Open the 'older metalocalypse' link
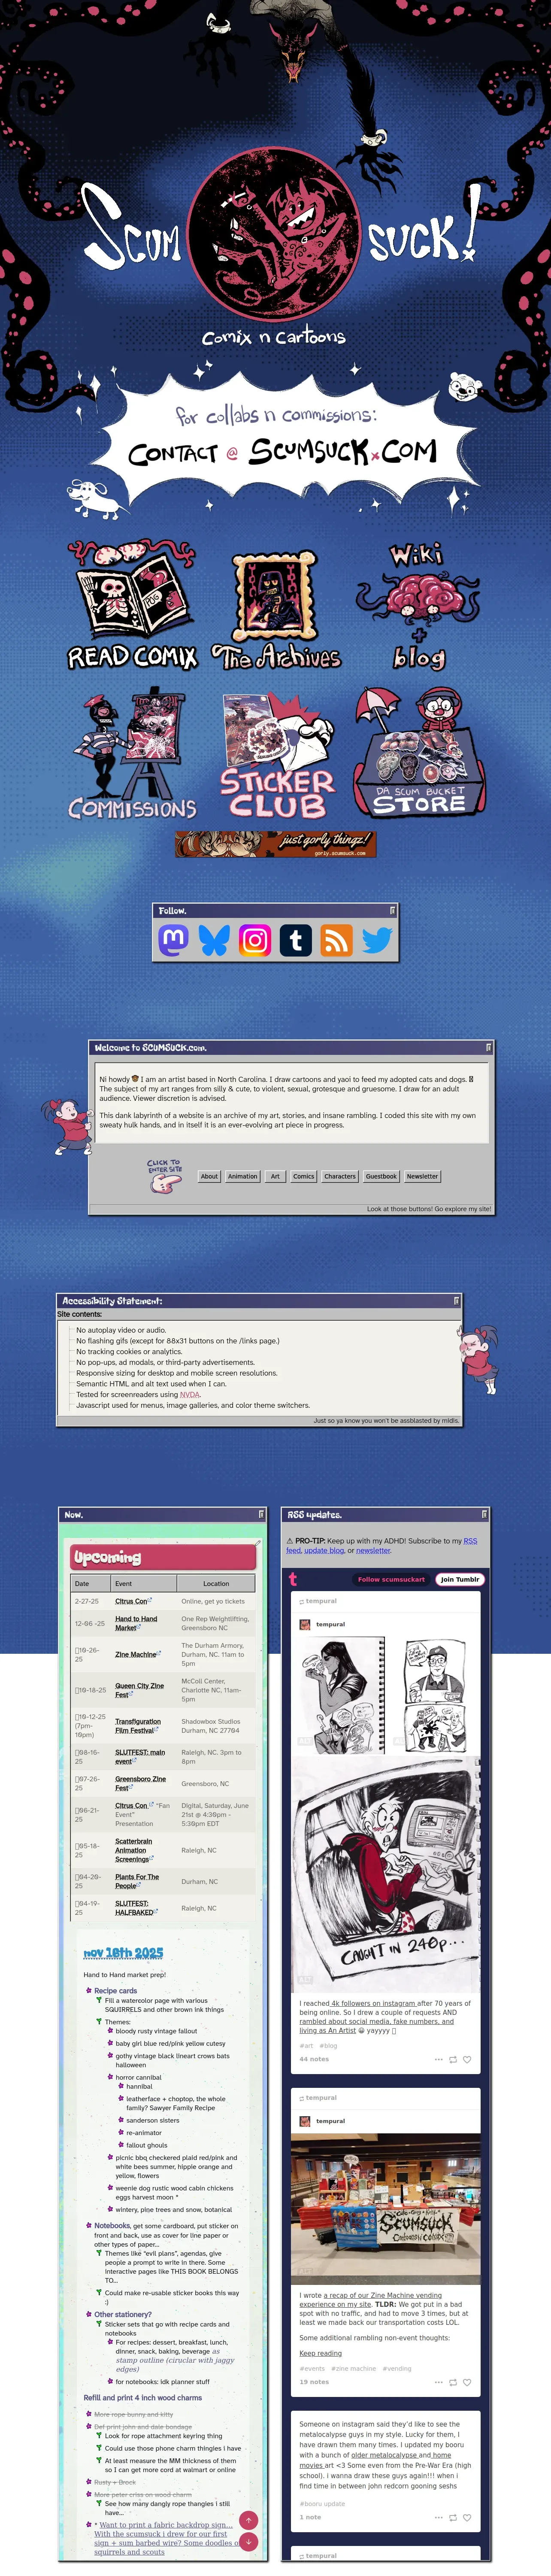 pos(384,2454)
